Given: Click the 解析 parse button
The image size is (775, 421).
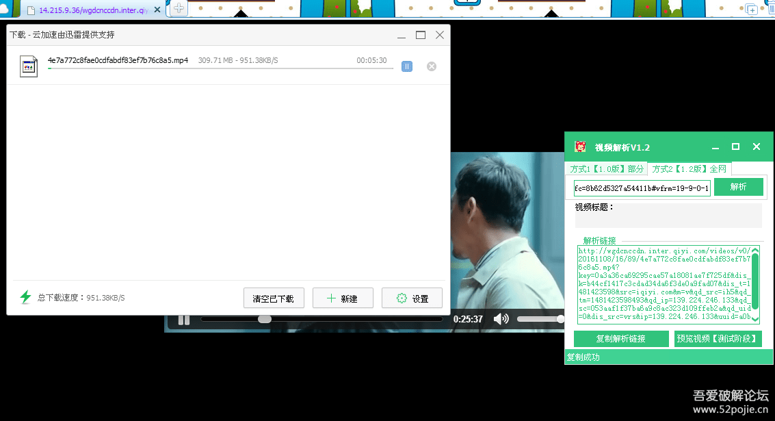Looking at the screenshot, I should (x=739, y=186).
